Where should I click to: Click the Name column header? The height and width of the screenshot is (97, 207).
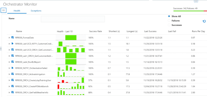click(19, 31)
